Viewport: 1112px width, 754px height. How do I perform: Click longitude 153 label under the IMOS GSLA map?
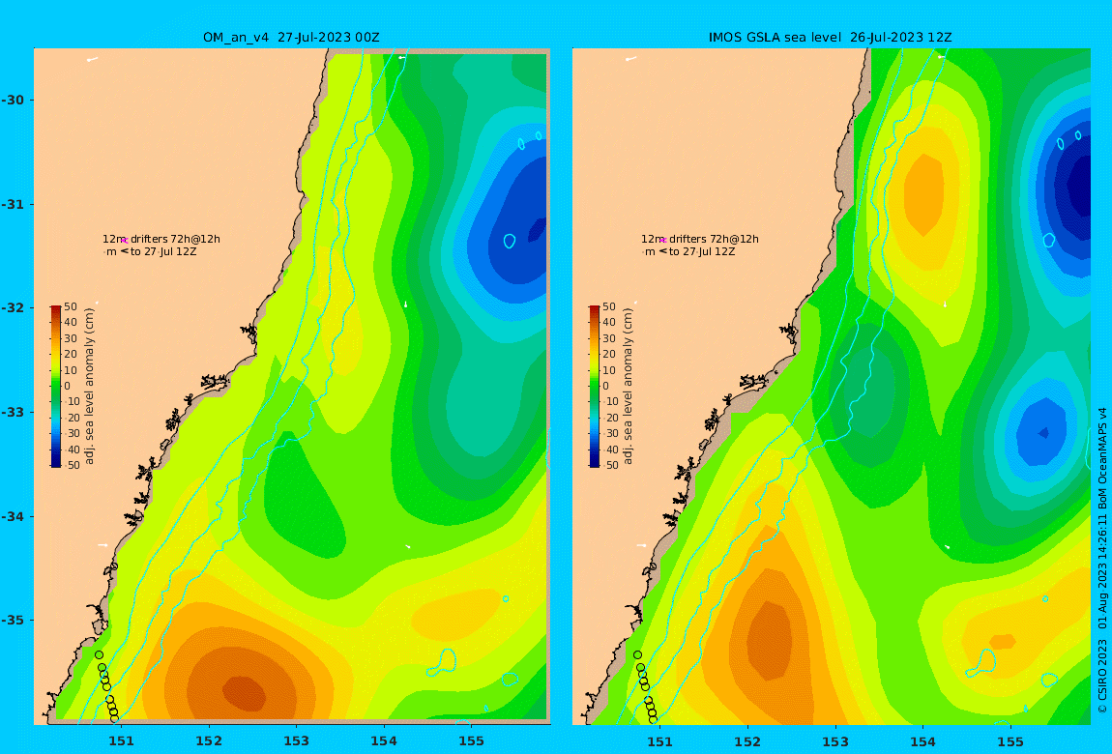835,741
